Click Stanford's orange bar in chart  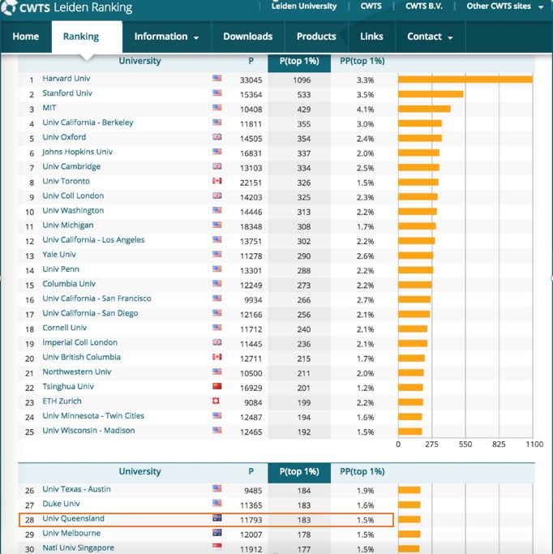[x=431, y=94]
